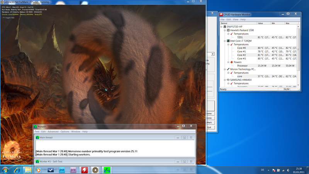The image size is (309, 174).
Task: Collapse the Hewlett-Packard 1590 node
Action: coord(225,30)
